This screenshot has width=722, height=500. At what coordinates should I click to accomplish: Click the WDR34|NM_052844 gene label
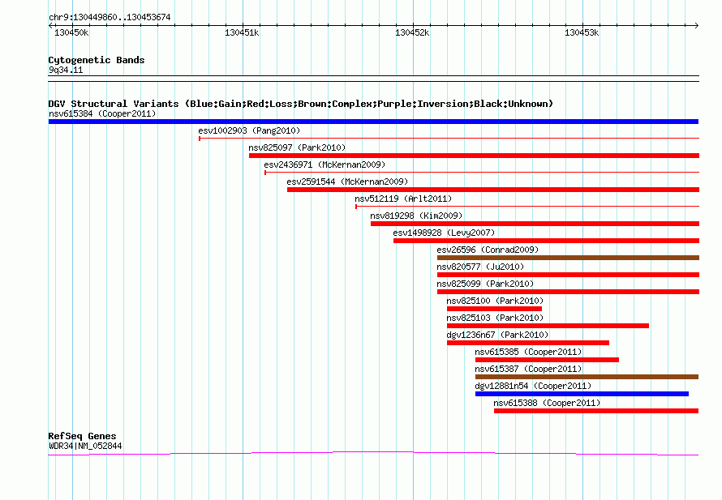point(85,446)
